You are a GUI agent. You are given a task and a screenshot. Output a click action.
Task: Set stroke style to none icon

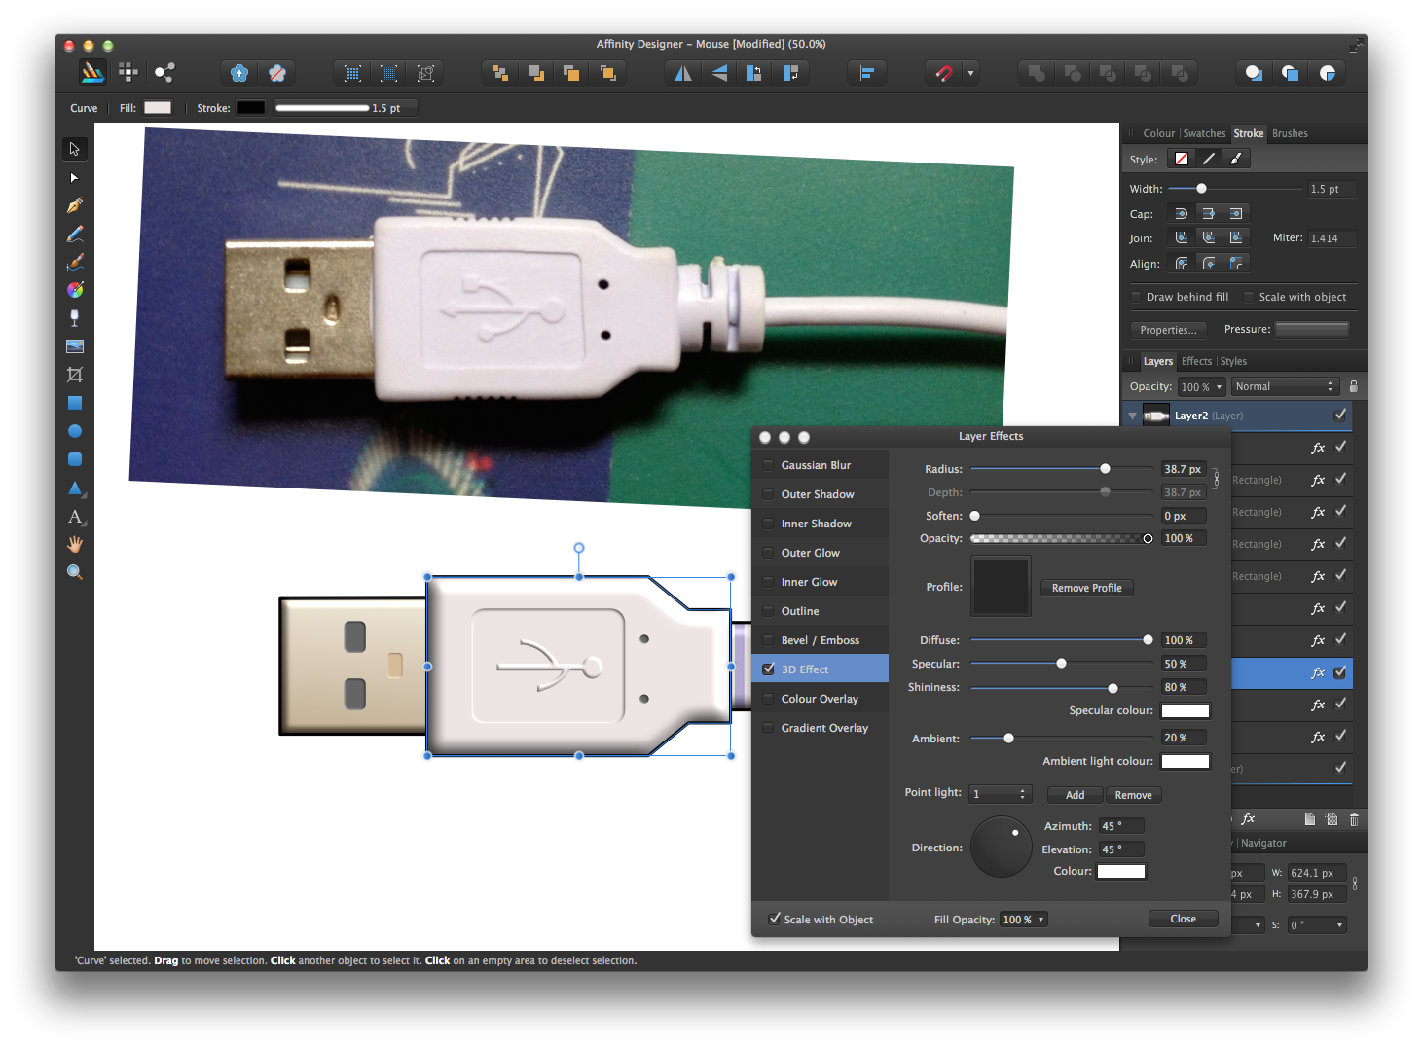point(1181,159)
